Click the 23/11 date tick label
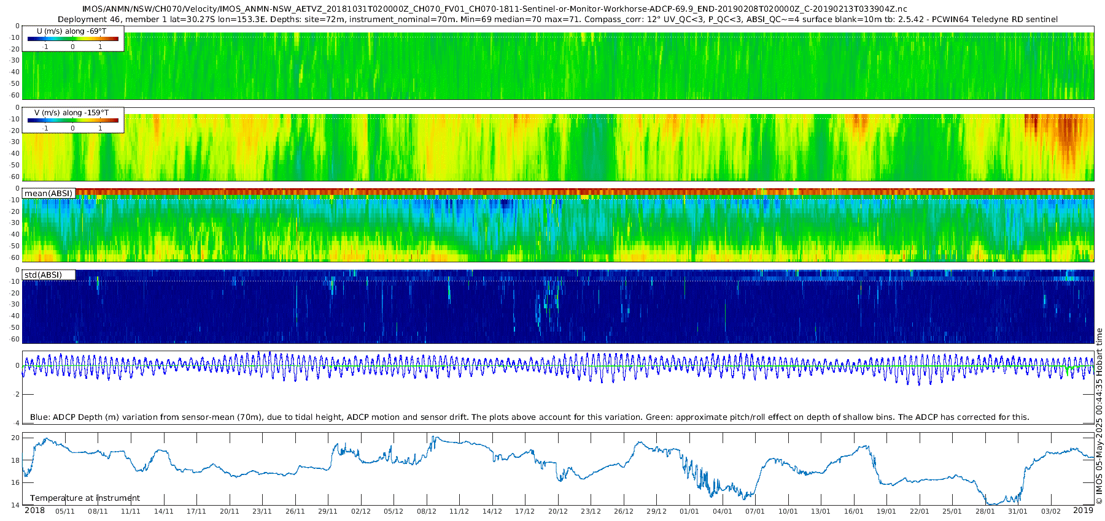 (x=262, y=511)
